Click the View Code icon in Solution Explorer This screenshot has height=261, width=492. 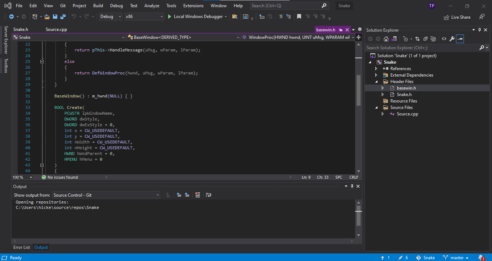tap(444, 39)
